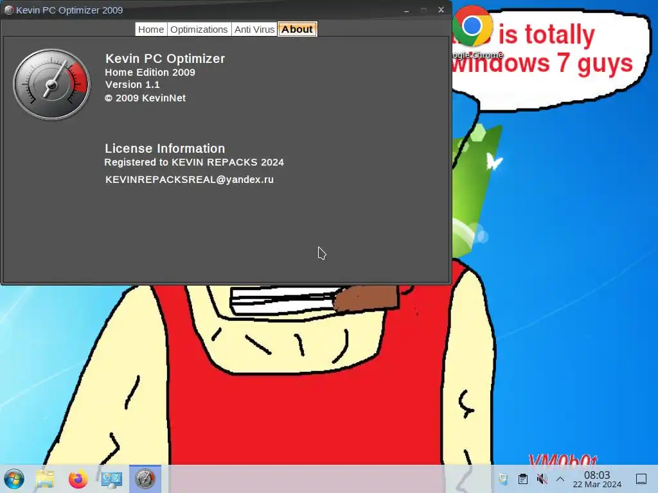Expand the hidden tray icons arrow
The image size is (658, 493).
coord(560,479)
